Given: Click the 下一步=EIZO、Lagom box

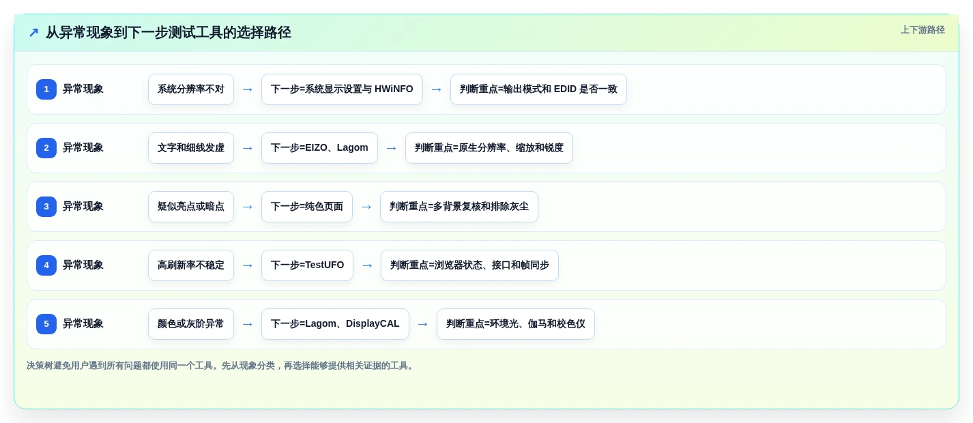Looking at the screenshot, I should [x=319, y=148].
